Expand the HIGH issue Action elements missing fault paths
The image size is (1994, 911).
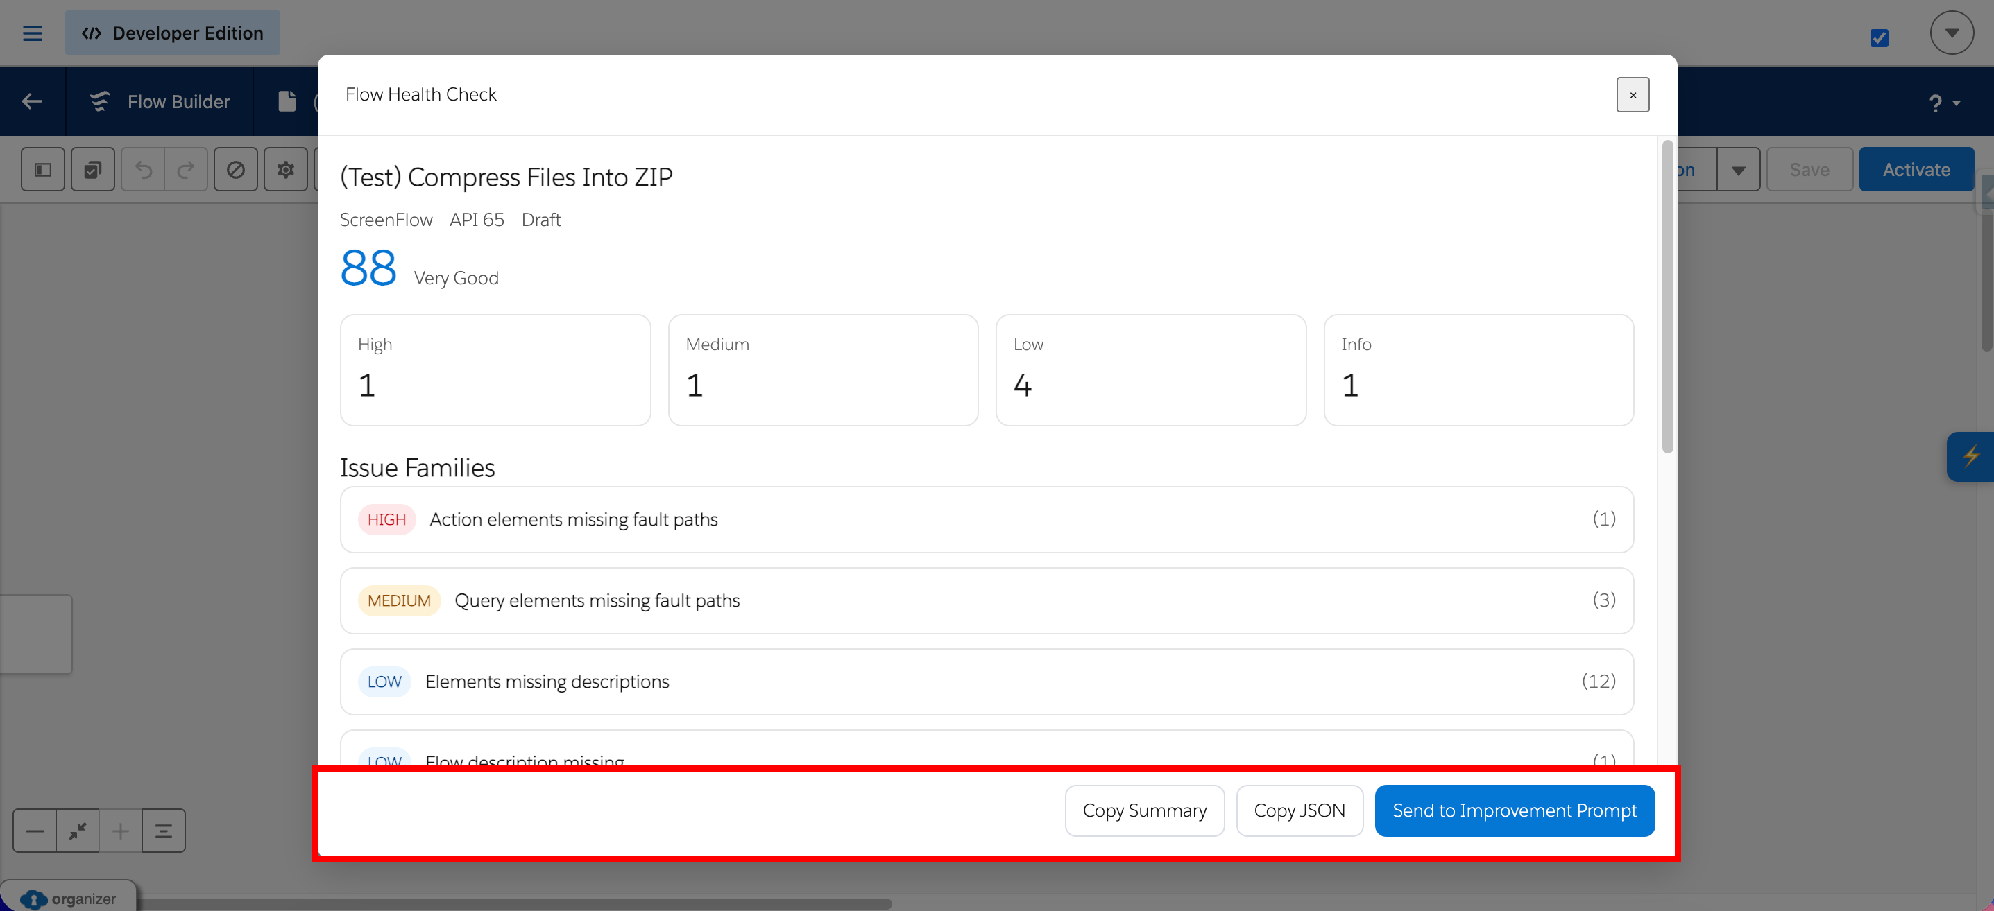tap(985, 520)
